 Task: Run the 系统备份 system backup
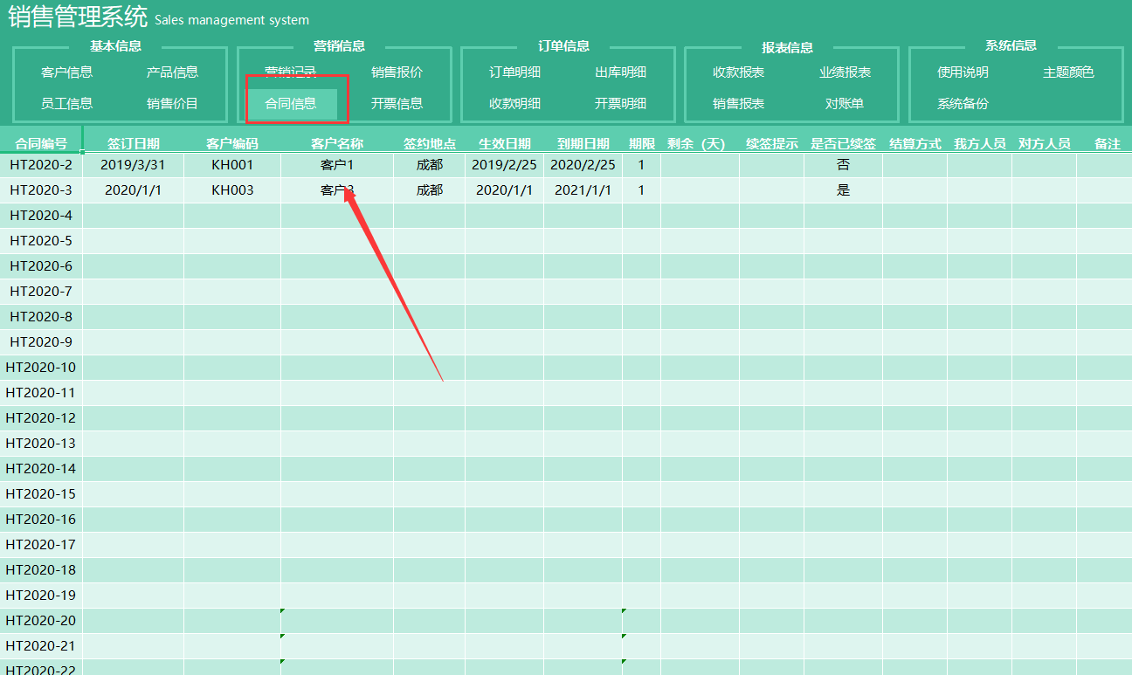click(963, 102)
